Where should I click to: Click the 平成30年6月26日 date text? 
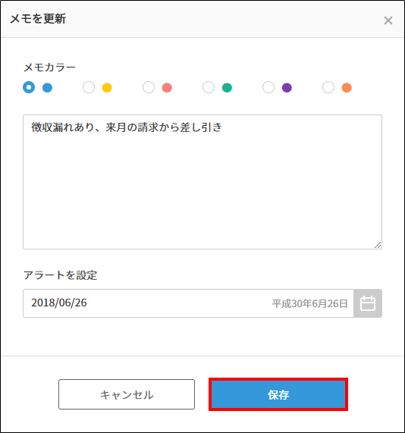[309, 303]
